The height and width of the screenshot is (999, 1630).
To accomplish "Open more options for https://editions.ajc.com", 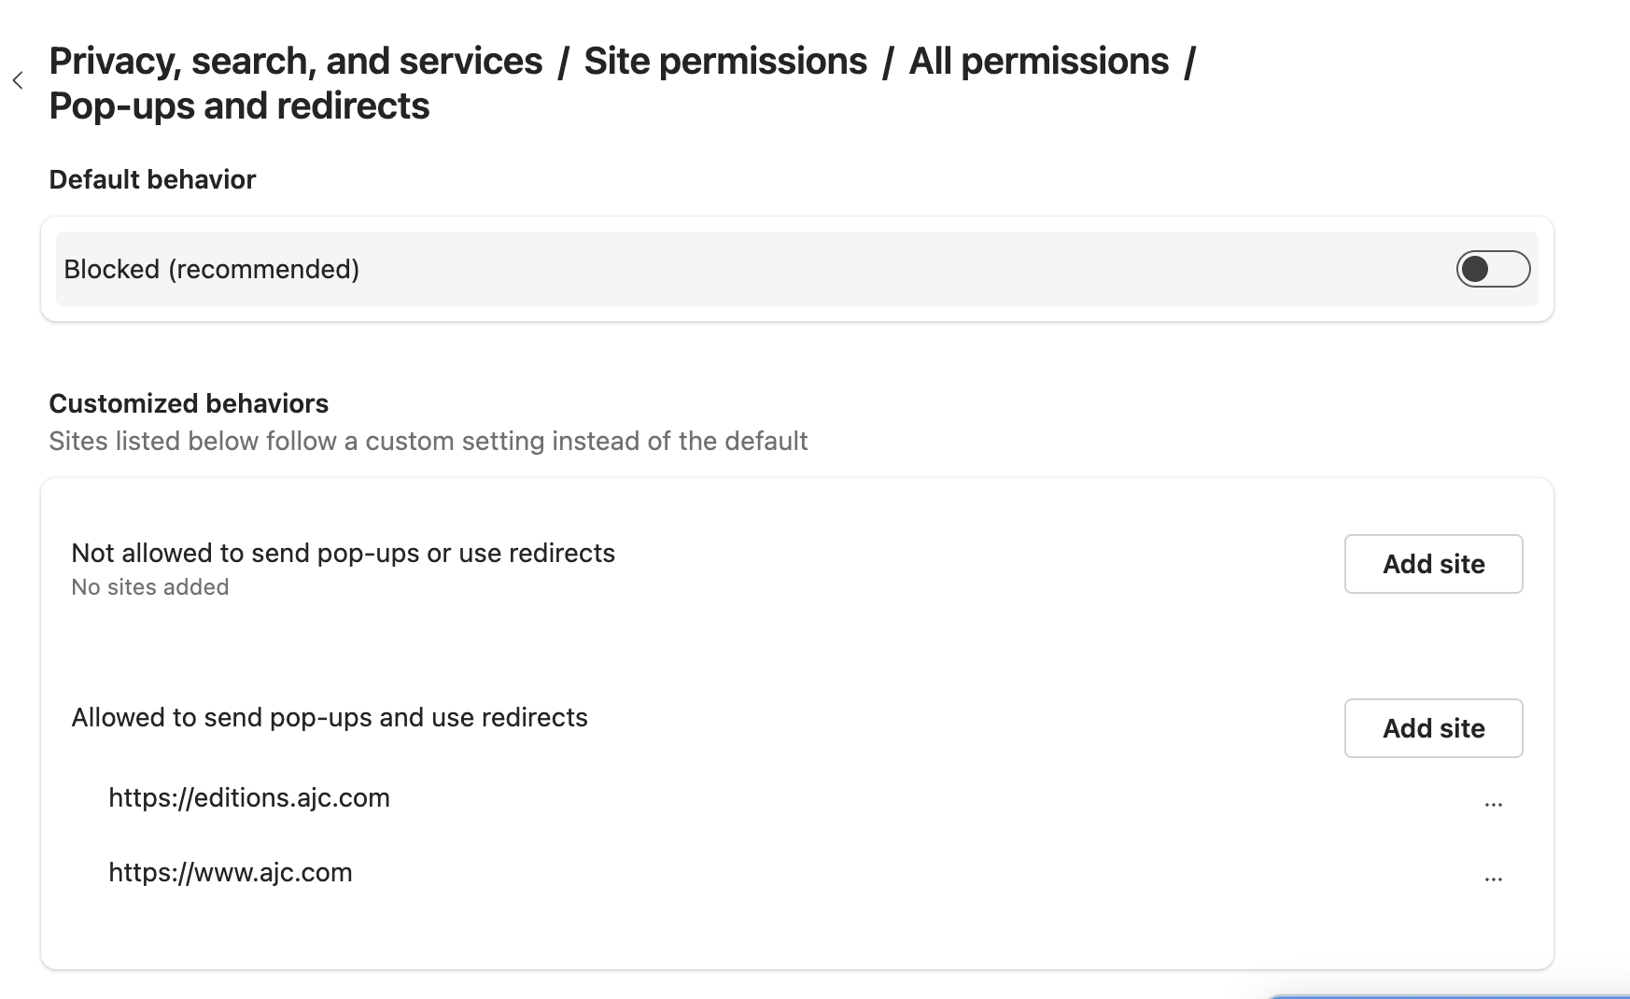I will click(x=1493, y=803).
